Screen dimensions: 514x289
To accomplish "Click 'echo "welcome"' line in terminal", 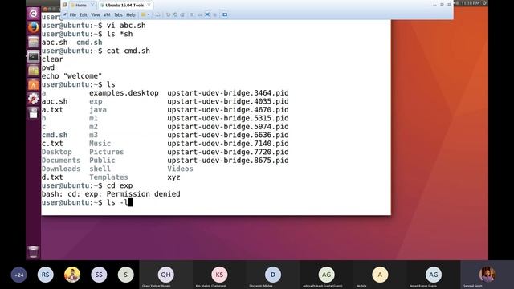I will tap(71, 76).
